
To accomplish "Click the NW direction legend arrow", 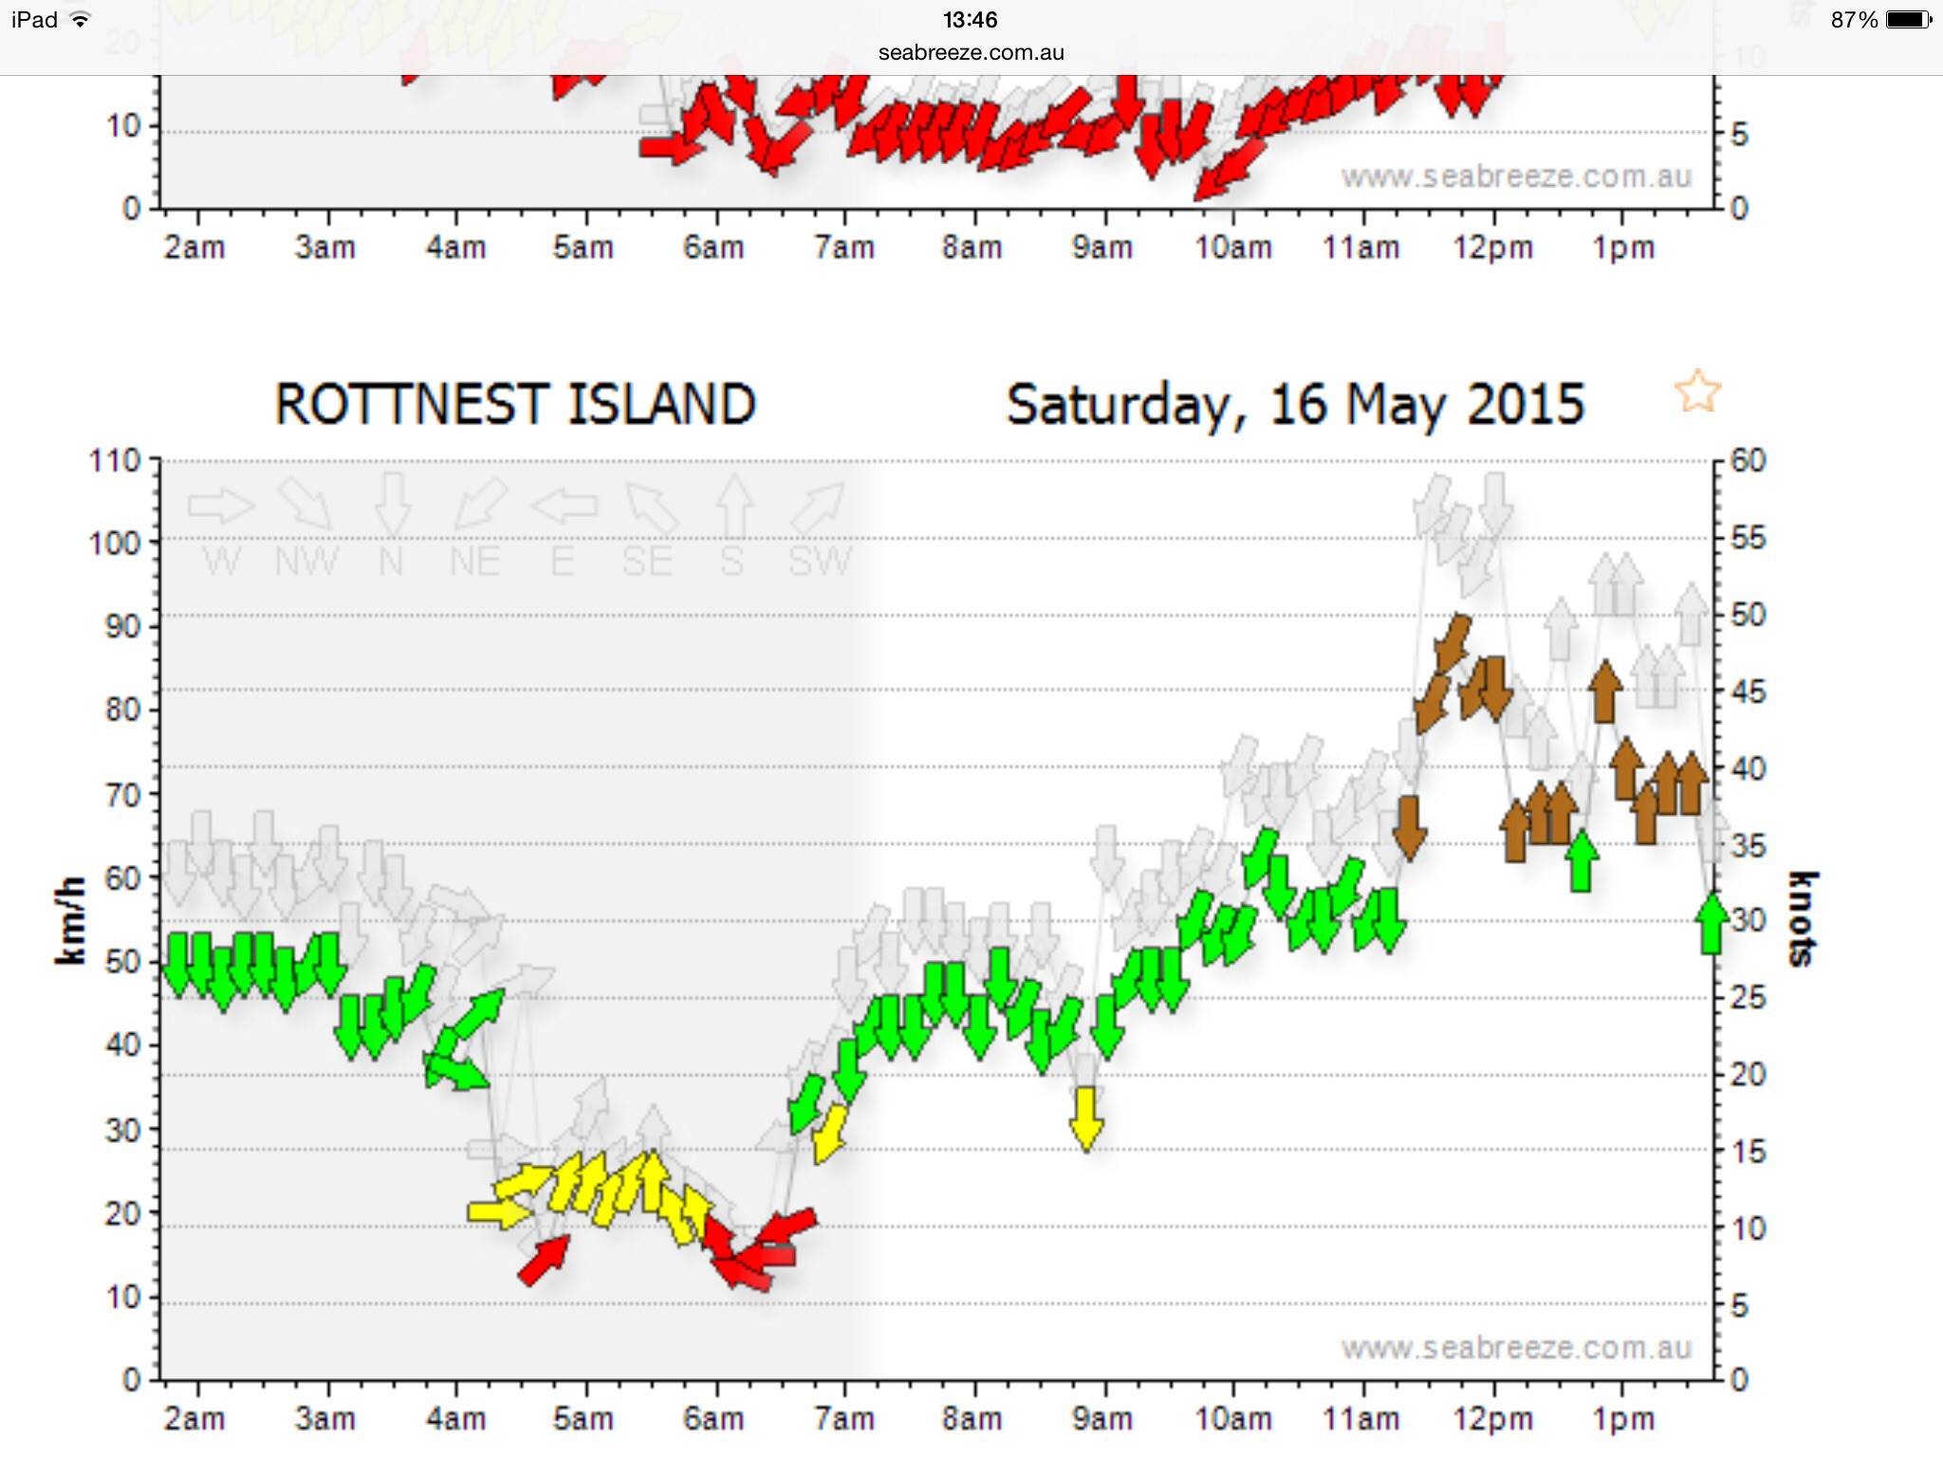I will point(305,503).
